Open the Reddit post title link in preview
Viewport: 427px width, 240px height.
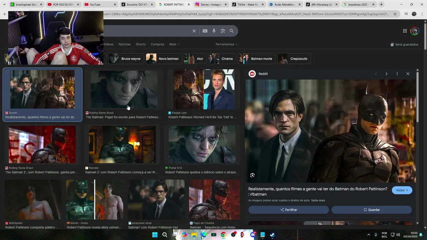click(x=318, y=191)
